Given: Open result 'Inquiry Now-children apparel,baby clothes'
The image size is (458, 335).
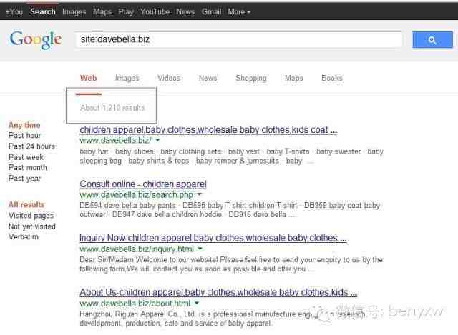Looking at the screenshot, I should point(213,238).
